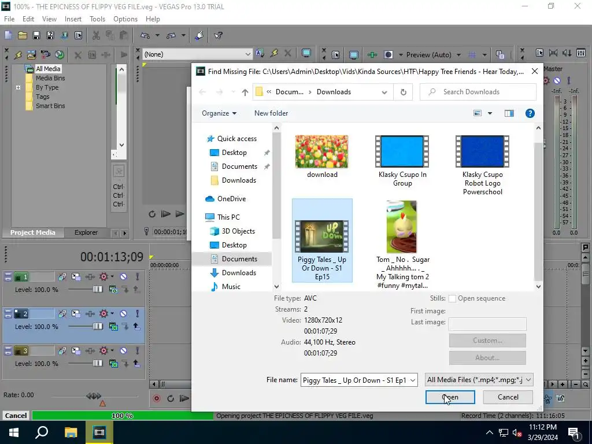
Task: Click track 3 Level slider handle
Action: point(97,364)
